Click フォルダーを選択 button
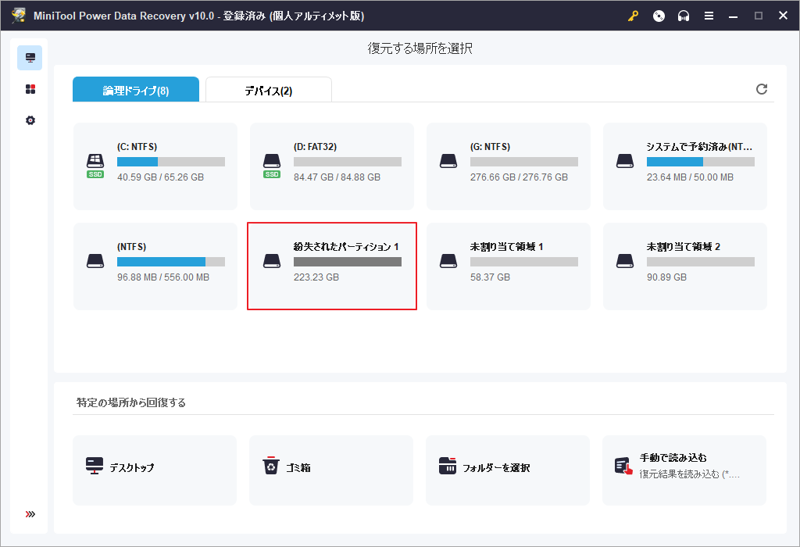 [508, 467]
